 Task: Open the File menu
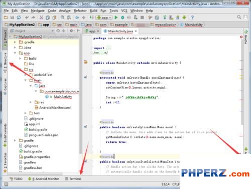pyautogui.click(x=6, y=11)
